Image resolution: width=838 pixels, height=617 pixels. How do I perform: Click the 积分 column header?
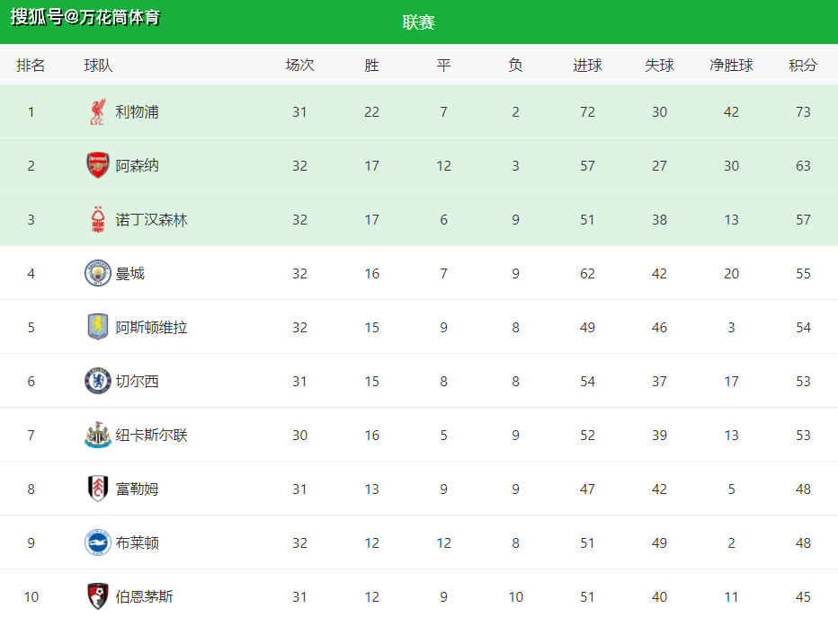click(x=803, y=66)
